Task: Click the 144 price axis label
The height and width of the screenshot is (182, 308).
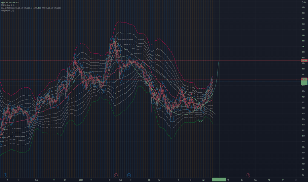Action: click(303, 41)
